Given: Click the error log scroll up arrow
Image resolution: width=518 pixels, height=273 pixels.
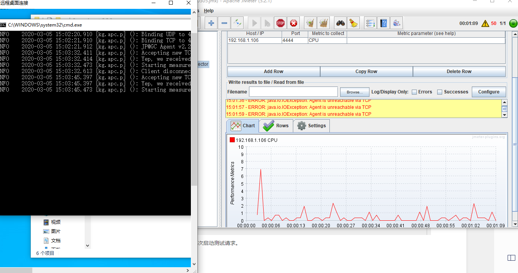Looking at the screenshot, I should click(x=505, y=102).
